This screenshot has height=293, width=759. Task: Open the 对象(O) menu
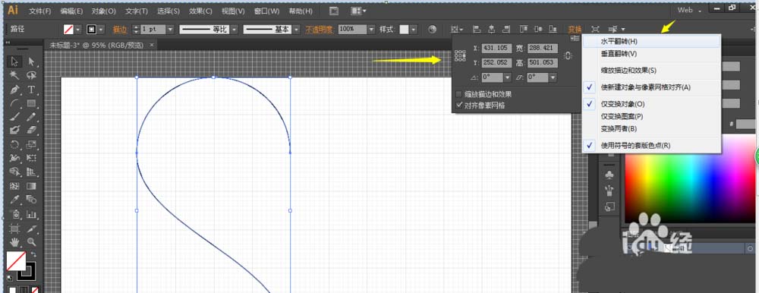(x=103, y=11)
